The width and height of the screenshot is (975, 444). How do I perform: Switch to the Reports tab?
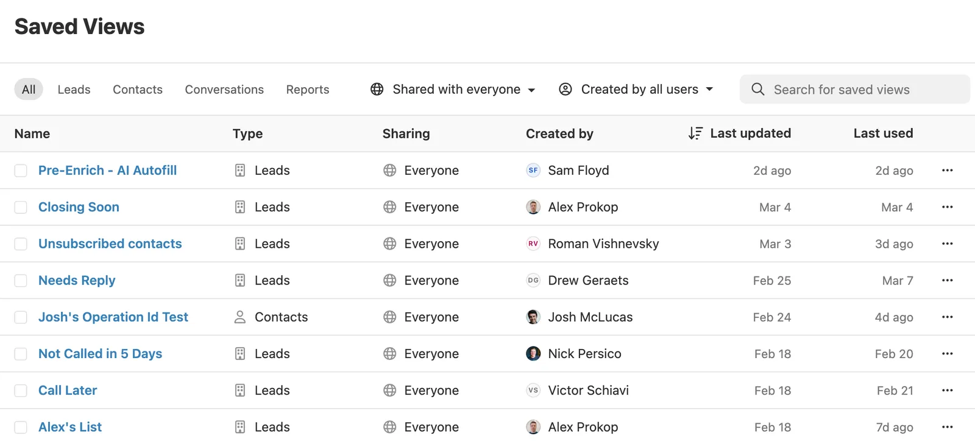[308, 90]
